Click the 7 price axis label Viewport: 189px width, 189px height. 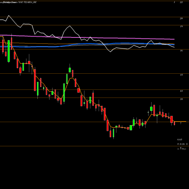pyautogui.click(x=181, y=123)
